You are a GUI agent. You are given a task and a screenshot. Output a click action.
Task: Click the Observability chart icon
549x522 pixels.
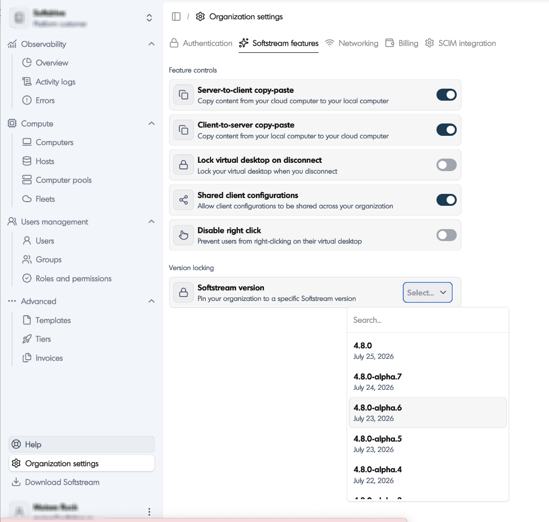(12, 44)
